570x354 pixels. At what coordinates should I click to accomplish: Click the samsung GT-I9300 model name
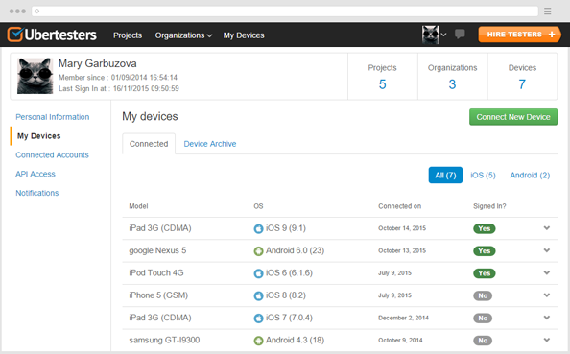coord(164,340)
